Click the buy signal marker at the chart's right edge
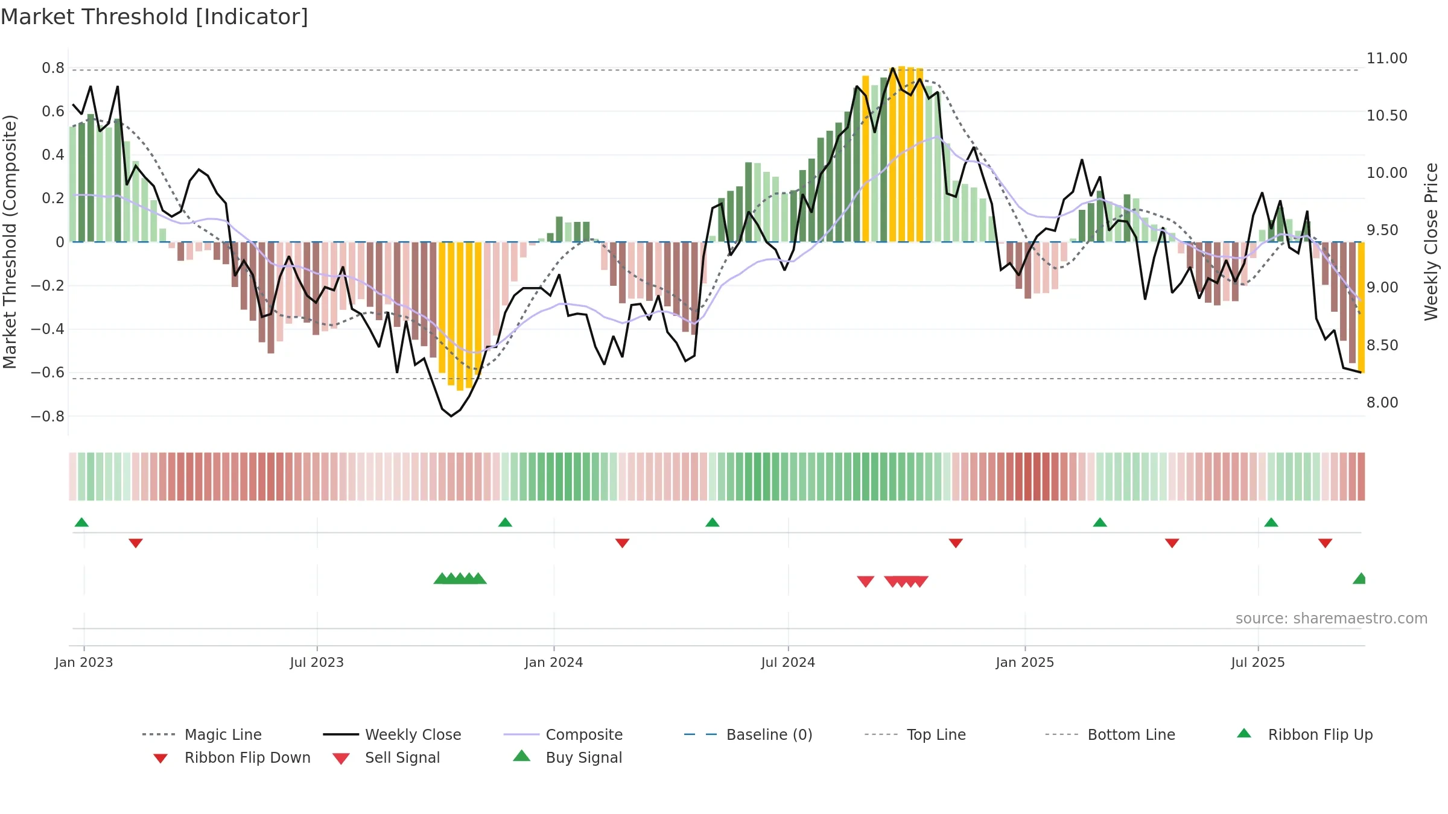The image size is (1448, 814). [1359, 578]
